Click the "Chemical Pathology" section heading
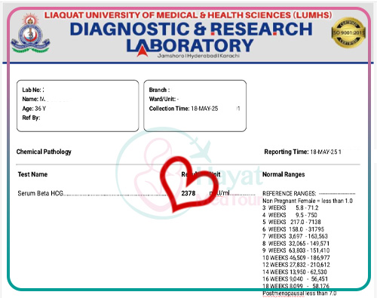Viewport: 377px width, 298px height. (x=44, y=152)
